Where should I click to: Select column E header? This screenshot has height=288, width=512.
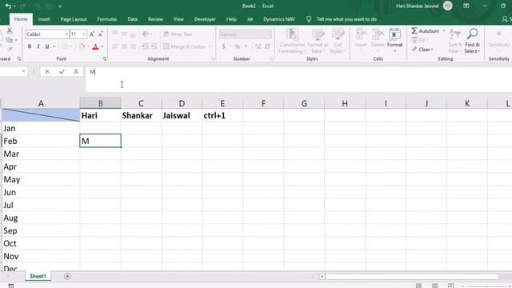point(222,103)
